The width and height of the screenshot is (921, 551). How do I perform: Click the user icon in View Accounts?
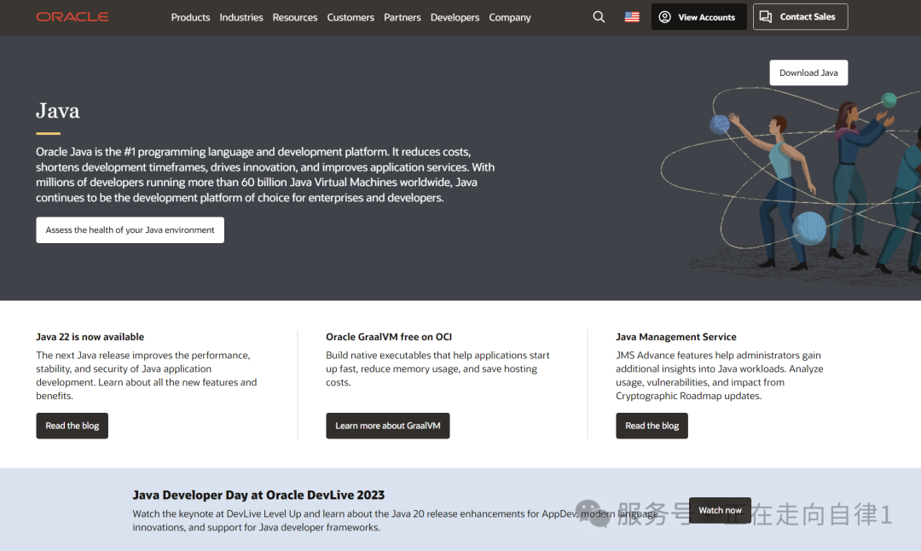tap(665, 17)
